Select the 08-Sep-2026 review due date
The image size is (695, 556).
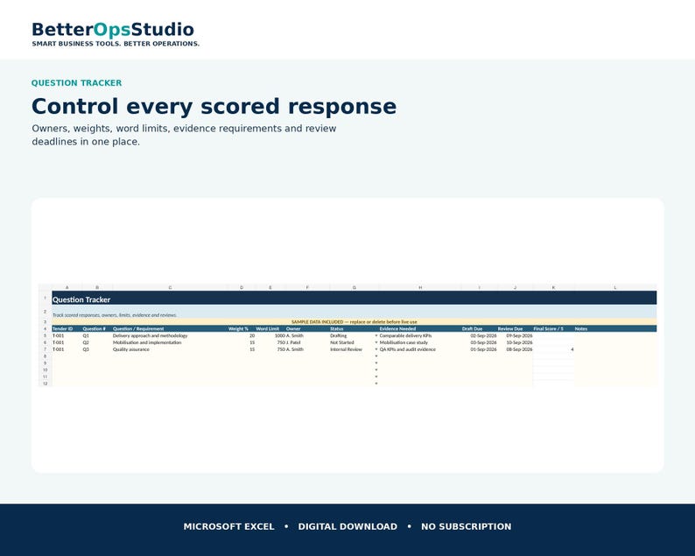point(515,349)
